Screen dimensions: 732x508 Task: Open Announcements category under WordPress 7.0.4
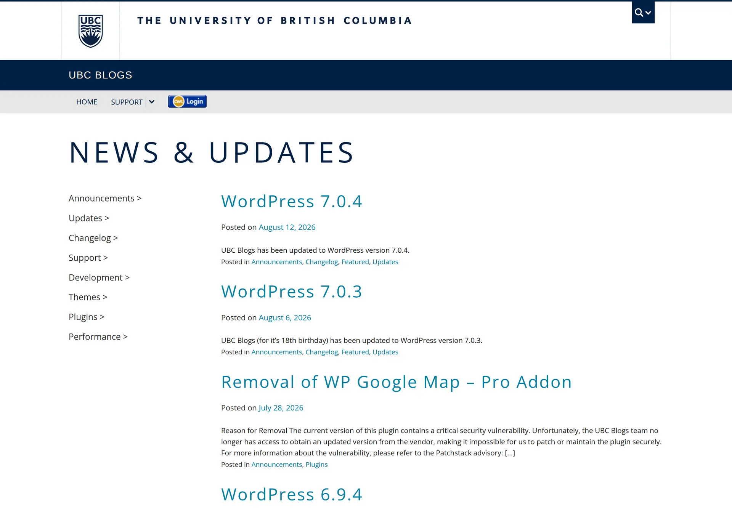pyautogui.click(x=277, y=262)
